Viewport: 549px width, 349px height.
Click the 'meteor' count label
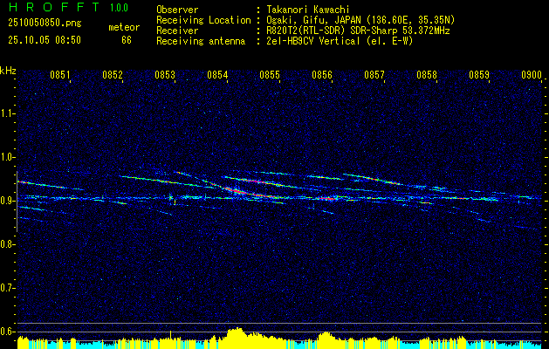point(124,27)
